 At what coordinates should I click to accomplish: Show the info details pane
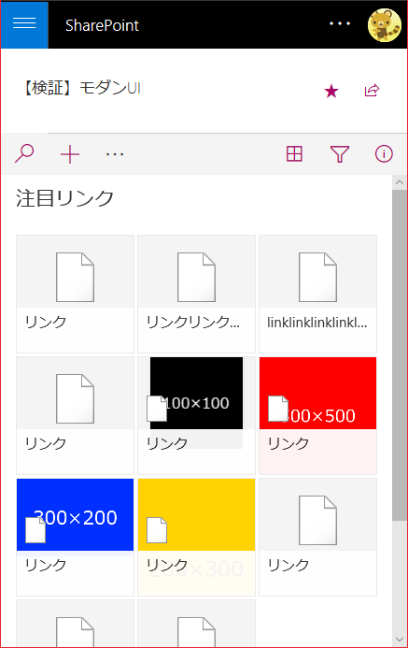point(384,153)
